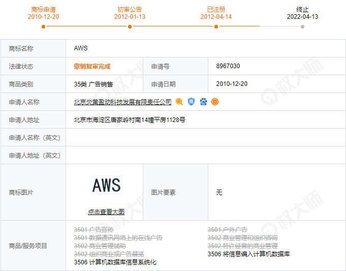Click struck-through item 3502 组织商业或广告展览
The width and height of the screenshot is (346, 271).
point(109,254)
